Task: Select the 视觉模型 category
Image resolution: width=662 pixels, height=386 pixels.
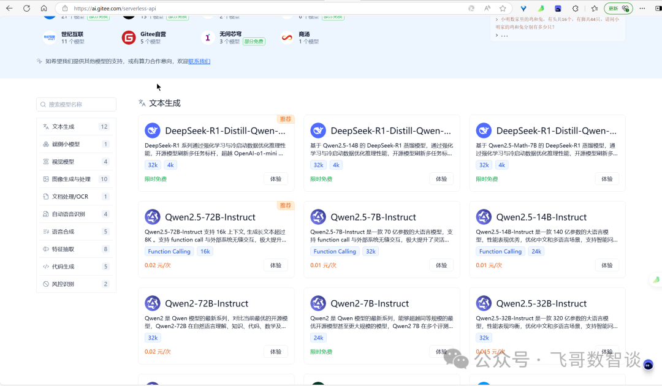Action: click(76, 162)
